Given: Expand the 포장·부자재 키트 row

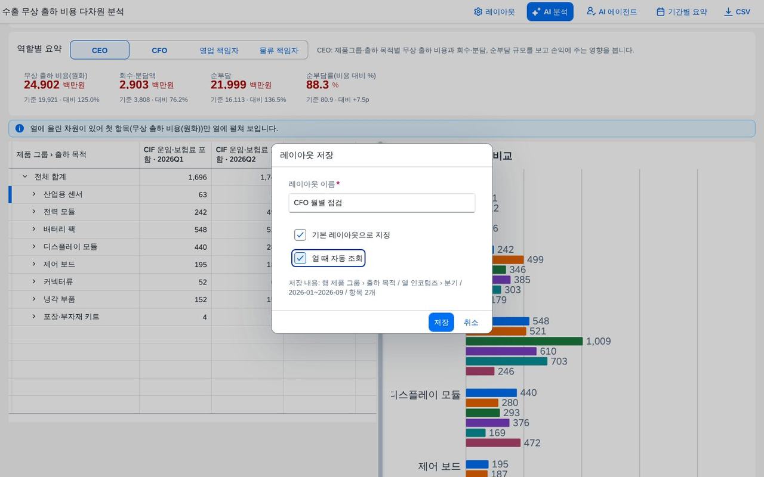Looking at the screenshot, I should tap(34, 317).
